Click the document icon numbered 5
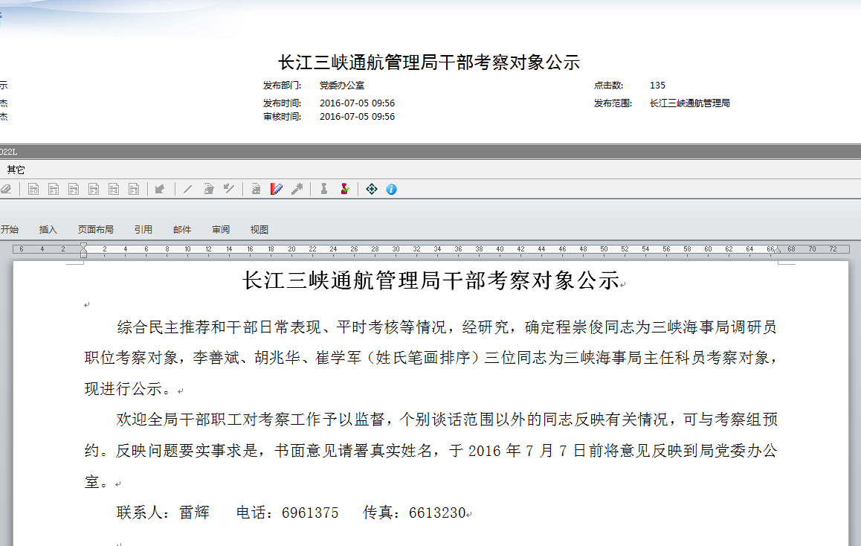This screenshot has width=861, height=546. point(134,190)
